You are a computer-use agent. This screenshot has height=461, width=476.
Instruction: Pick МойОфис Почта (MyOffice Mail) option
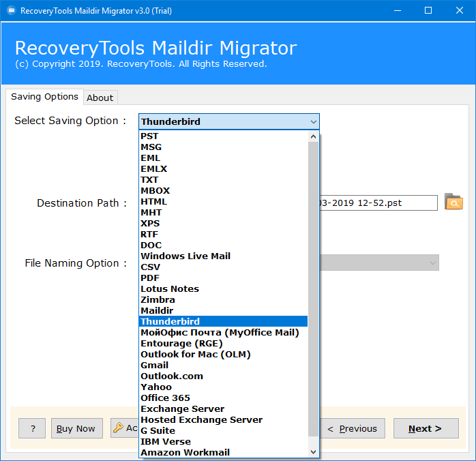tap(223, 332)
